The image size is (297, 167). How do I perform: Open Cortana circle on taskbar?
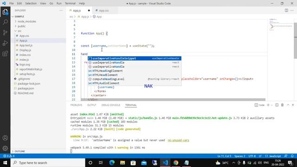tap(90, 163)
